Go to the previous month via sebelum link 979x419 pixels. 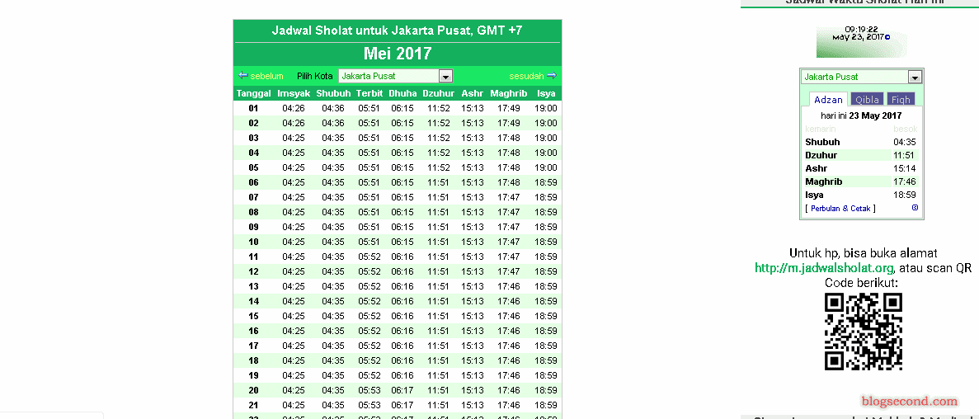(x=266, y=76)
